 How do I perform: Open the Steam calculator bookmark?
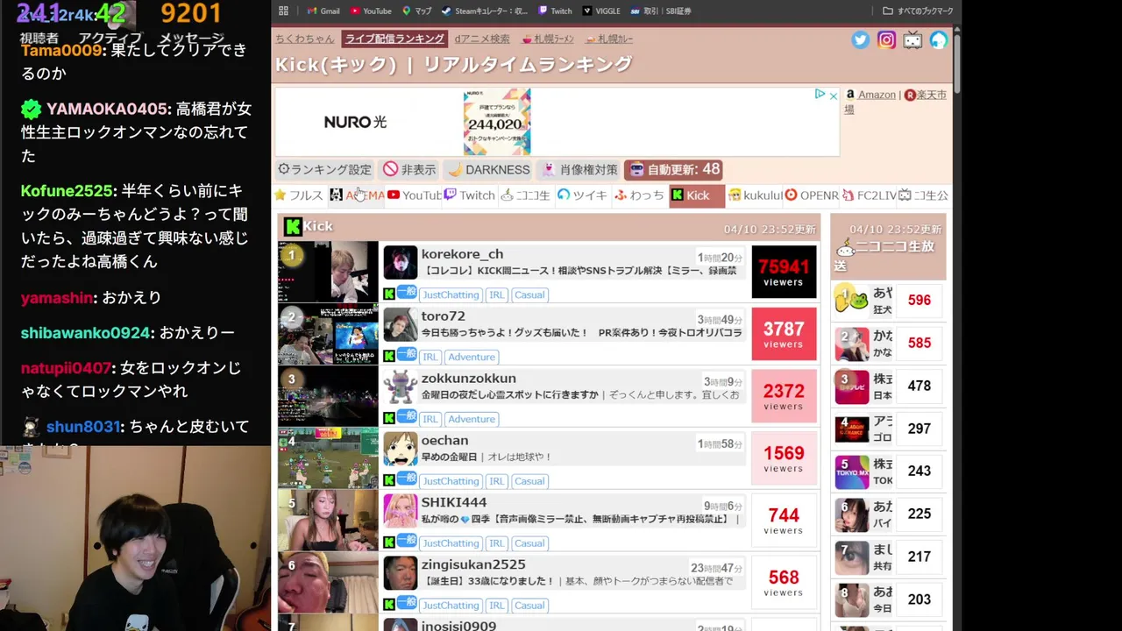coord(485,11)
